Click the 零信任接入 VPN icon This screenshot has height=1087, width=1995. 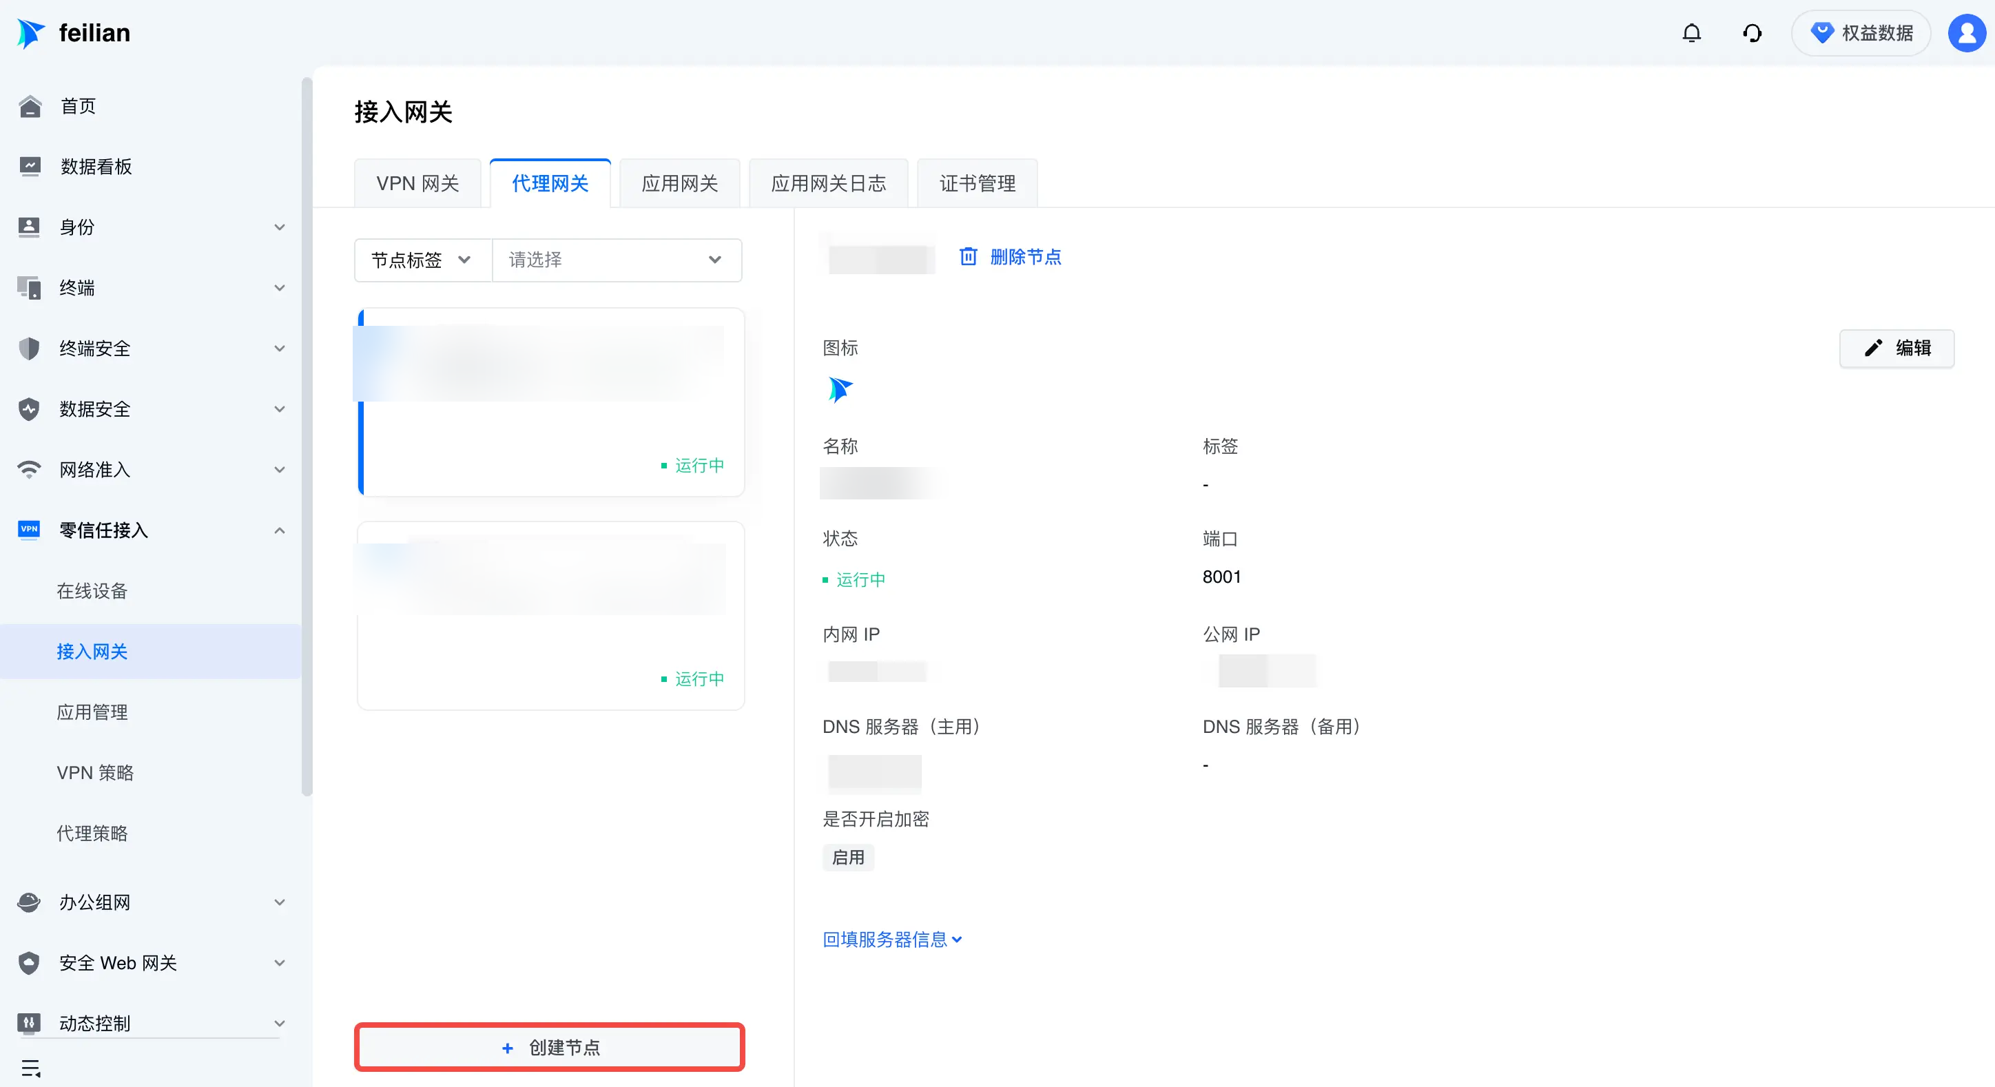tap(30, 530)
